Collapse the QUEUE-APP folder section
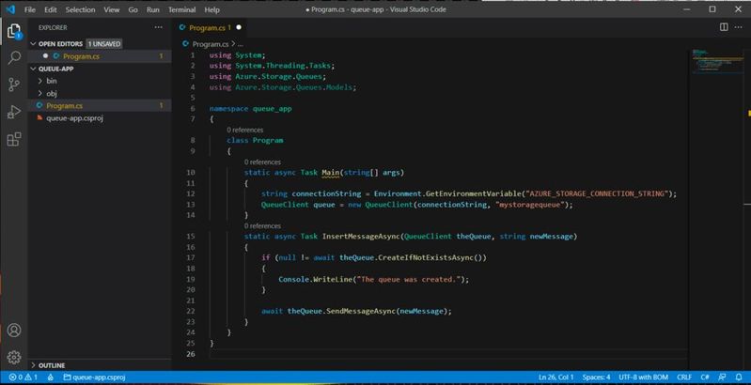The image size is (751, 385). (33, 69)
